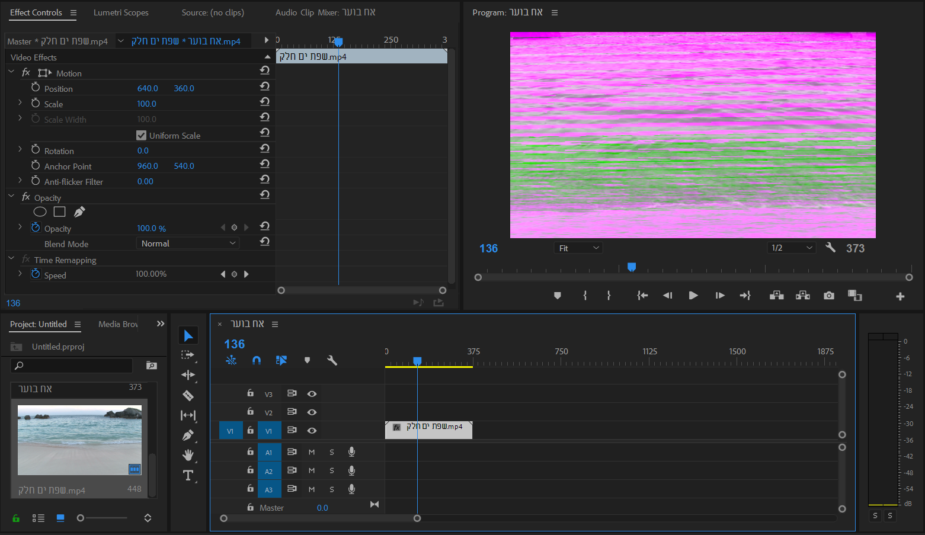Viewport: 925px width, 535px height.
Task: Uncheck the Uniform Scale checkbox
Action: pyautogui.click(x=141, y=135)
